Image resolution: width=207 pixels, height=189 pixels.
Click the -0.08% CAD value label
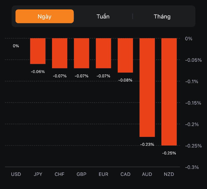pos(125,80)
